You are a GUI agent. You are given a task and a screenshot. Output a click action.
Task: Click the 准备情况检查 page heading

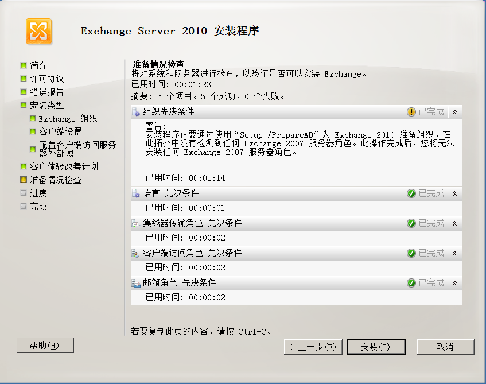tap(159, 64)
